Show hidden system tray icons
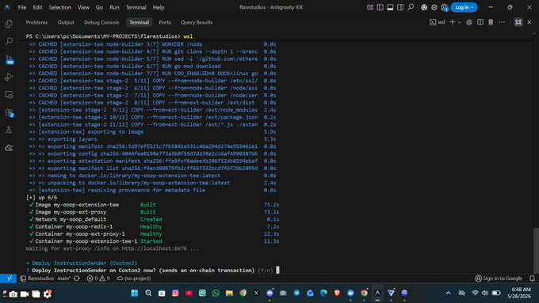The height and width of the screenshot is (303, 539). (x=449, y=293)
